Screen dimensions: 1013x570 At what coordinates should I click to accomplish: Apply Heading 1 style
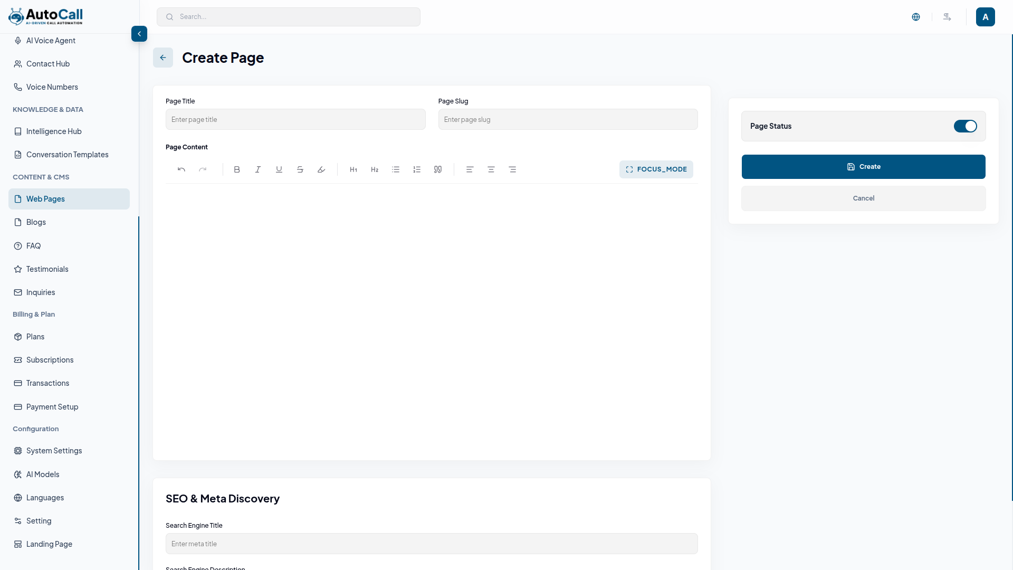[353, 169]
